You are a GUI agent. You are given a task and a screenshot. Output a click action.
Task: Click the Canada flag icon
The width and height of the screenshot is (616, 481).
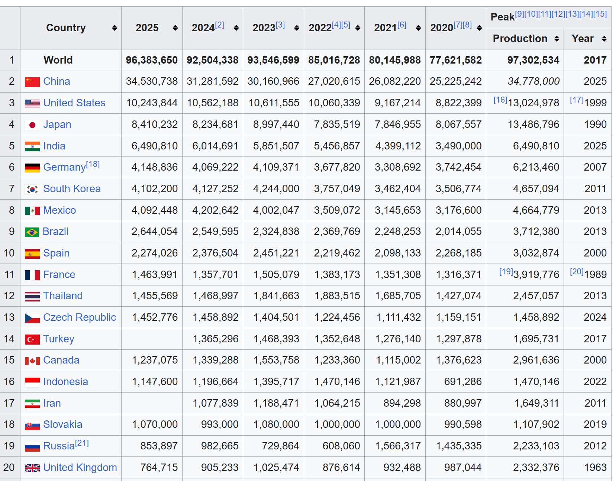(32, 361)
